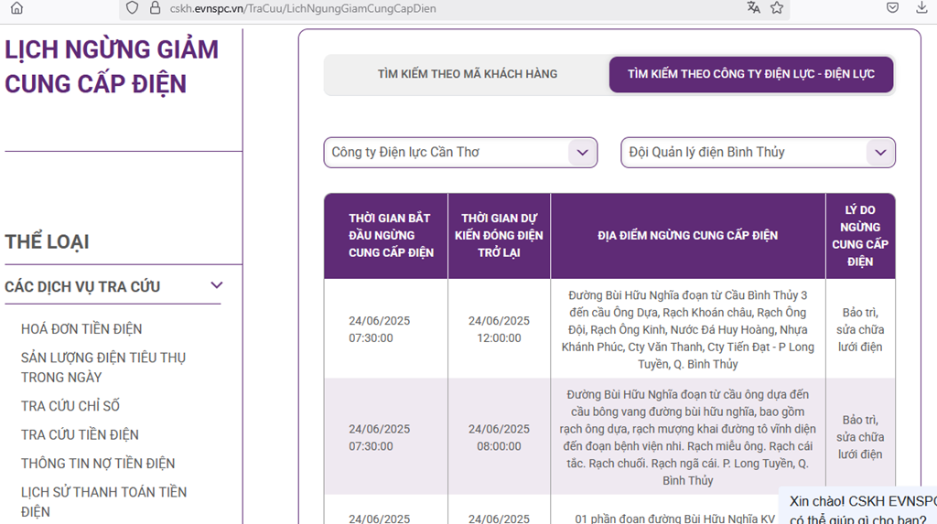This screenshot has width=937, height=524.
Task: Bookmark this page with star icon
Action: coord(777,7)
